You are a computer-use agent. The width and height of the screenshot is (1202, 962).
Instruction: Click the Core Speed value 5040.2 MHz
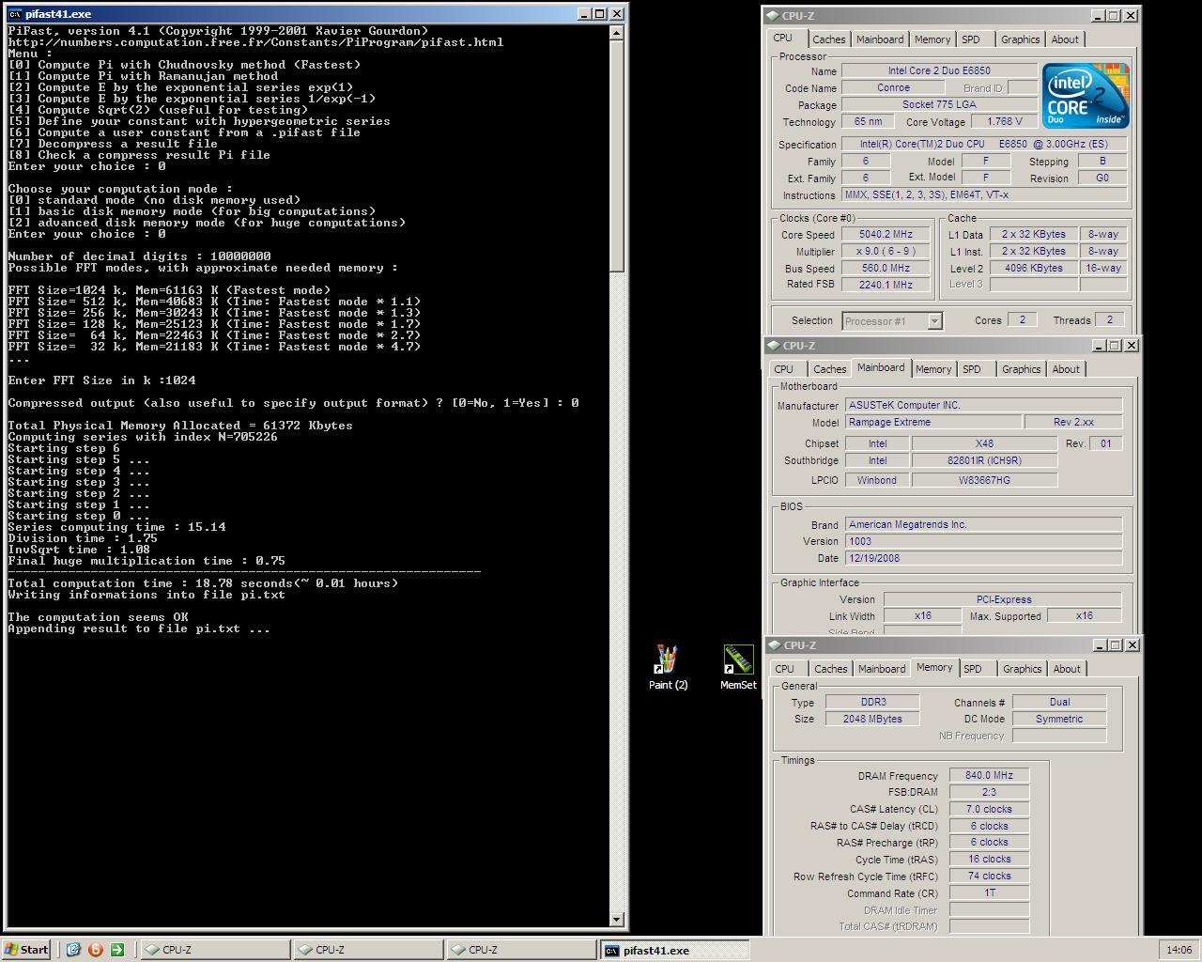pos(886,235)
